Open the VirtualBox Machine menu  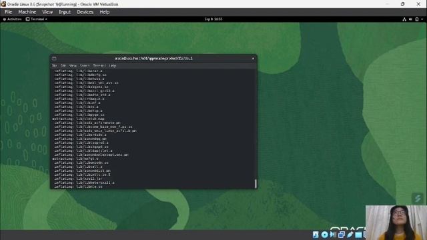coord(27,12)
